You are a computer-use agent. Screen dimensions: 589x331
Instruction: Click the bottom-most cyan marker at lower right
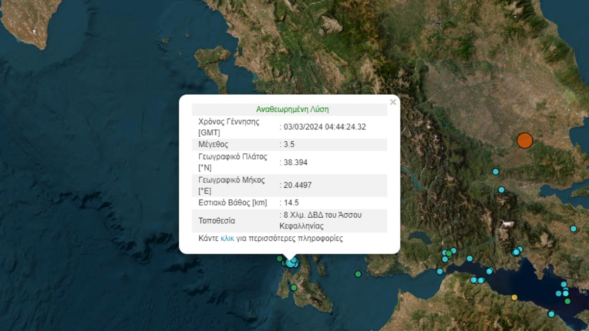pos(551,314)
